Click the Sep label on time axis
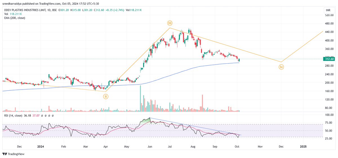Screen dimensions: 338x158 pyautogui.click(x=215, y=146)
